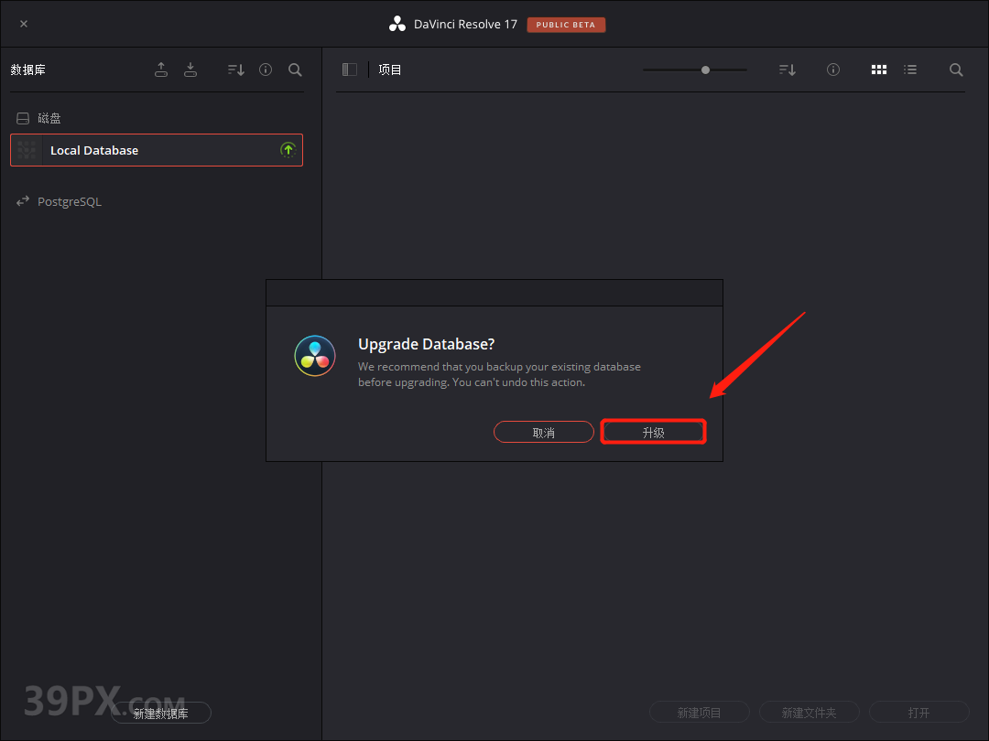Screen dimensions: 989x741
Task: Click the network arrows icon beside PostgreSQL
Action: click(x=23, y=201)
